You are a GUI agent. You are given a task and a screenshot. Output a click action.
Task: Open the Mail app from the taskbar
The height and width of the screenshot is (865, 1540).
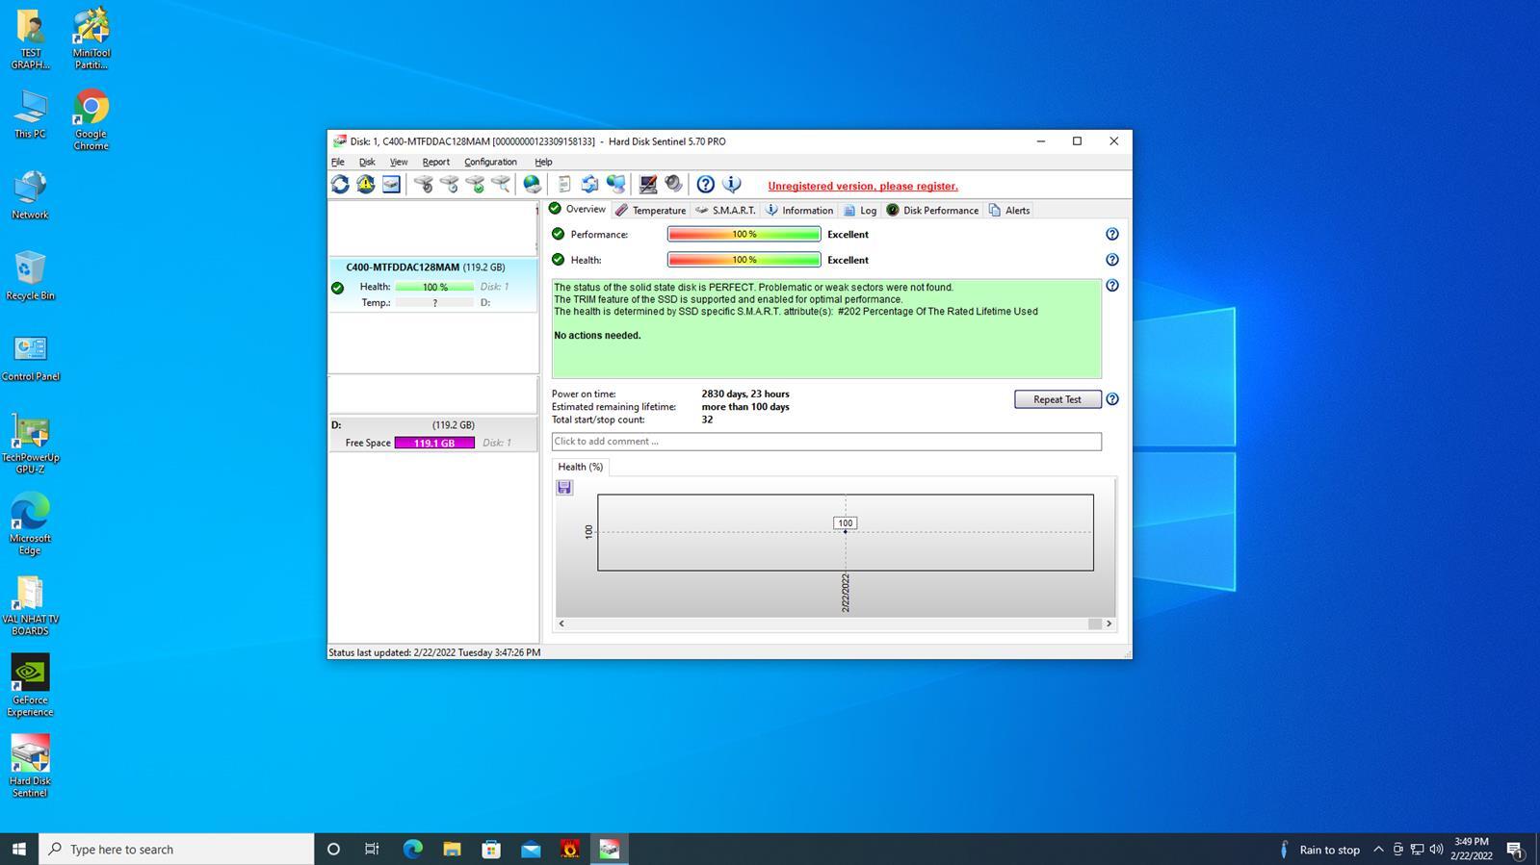click(x=531, y=849)
